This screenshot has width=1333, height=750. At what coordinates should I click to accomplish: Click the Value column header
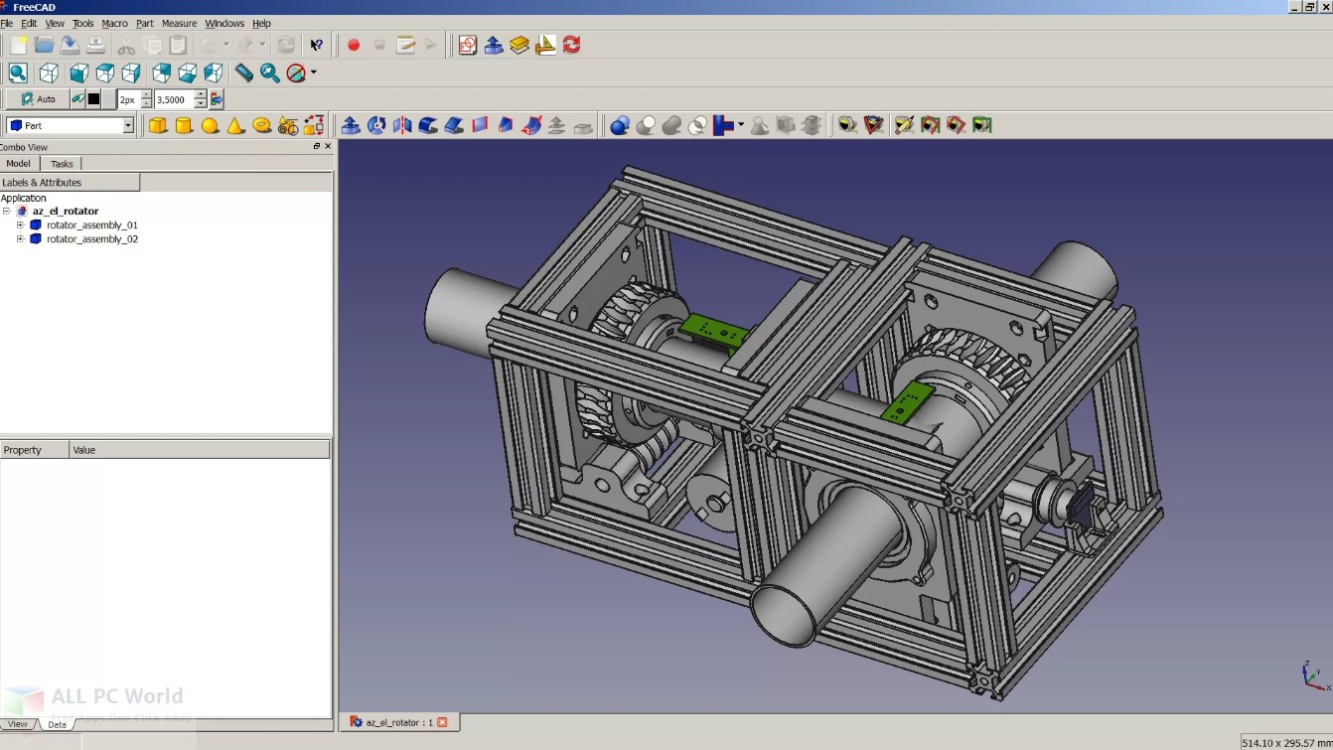pyautogui.click(x=200, y=450)
